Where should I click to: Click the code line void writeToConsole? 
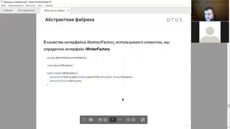pyautogui.click(x=65, y=81)
